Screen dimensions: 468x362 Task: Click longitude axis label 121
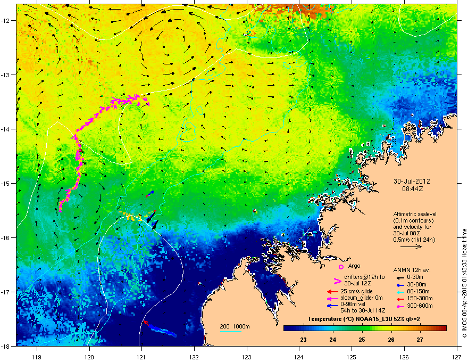coord(141,357)
